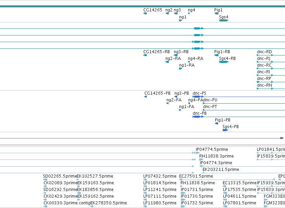
Task: Click the ng3 gene label
Action: (177, 10)
